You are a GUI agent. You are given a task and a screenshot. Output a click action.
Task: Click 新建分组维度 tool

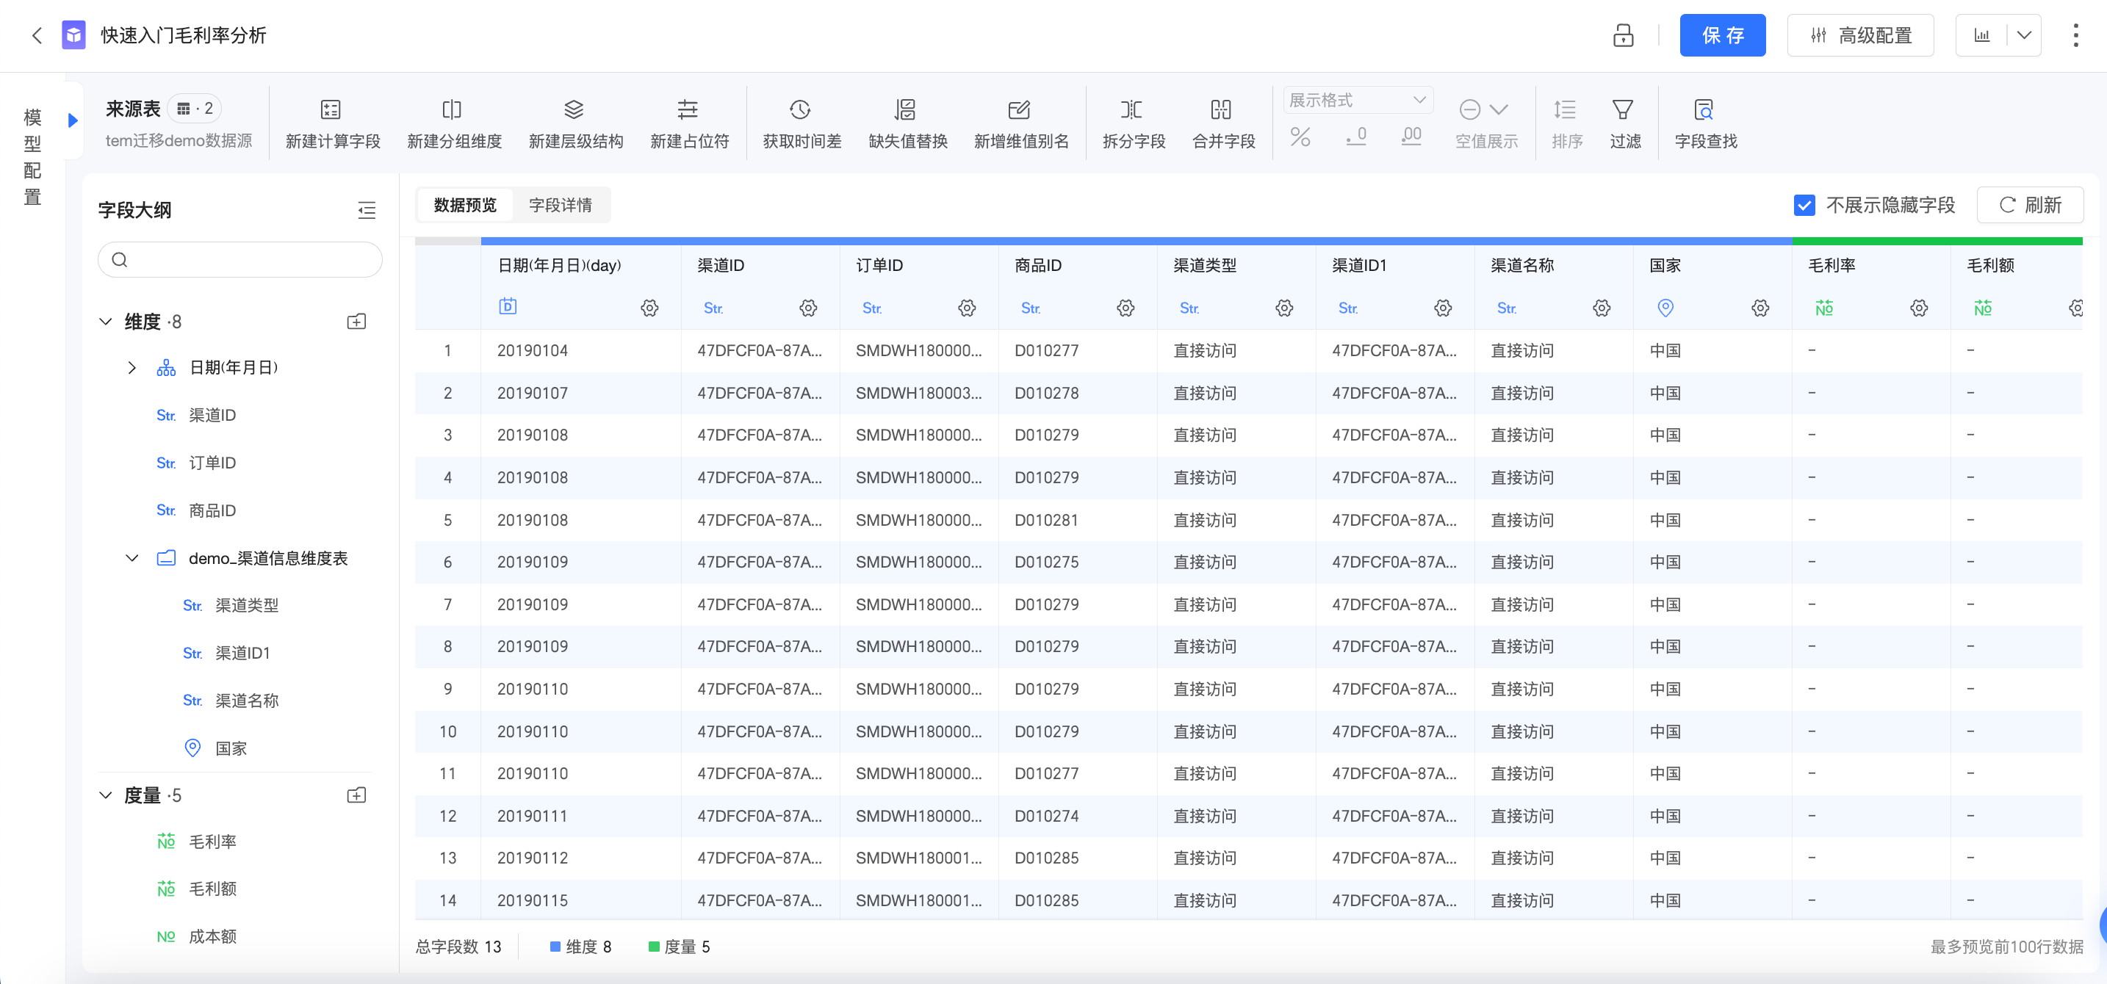(454, 123)
